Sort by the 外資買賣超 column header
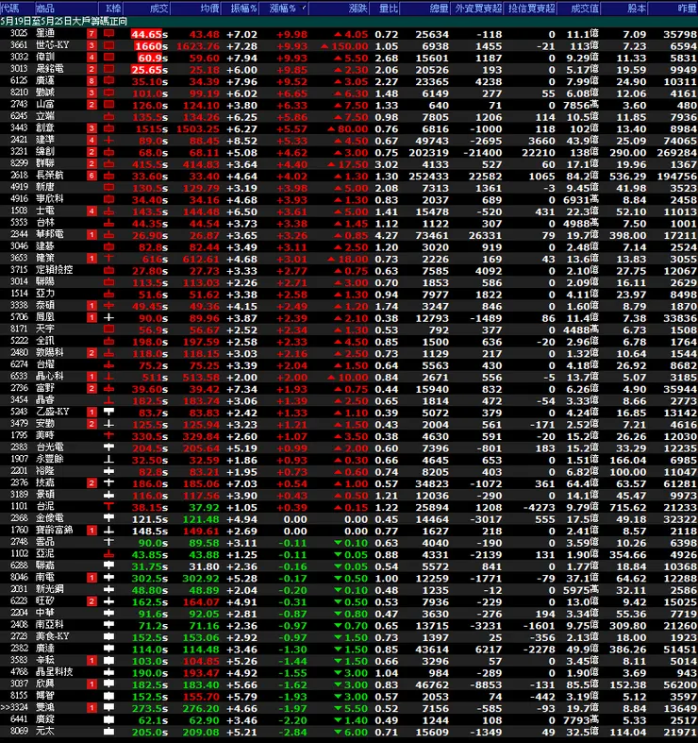This screenshot has width=698, height=743. click(x=477, y=8)
